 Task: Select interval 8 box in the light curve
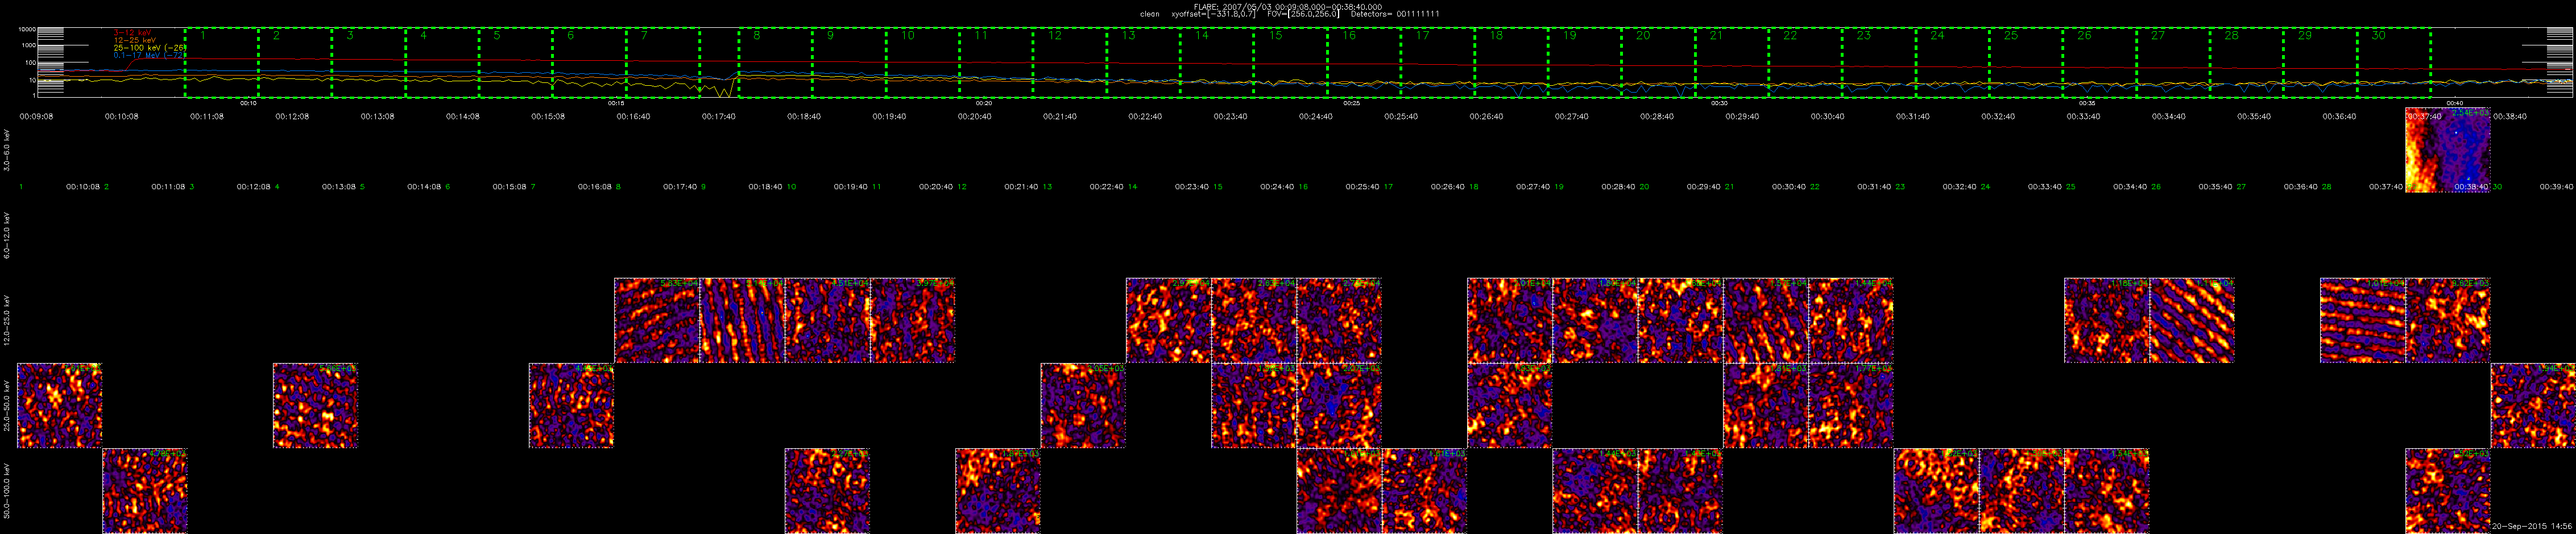[x=775, y=62]
